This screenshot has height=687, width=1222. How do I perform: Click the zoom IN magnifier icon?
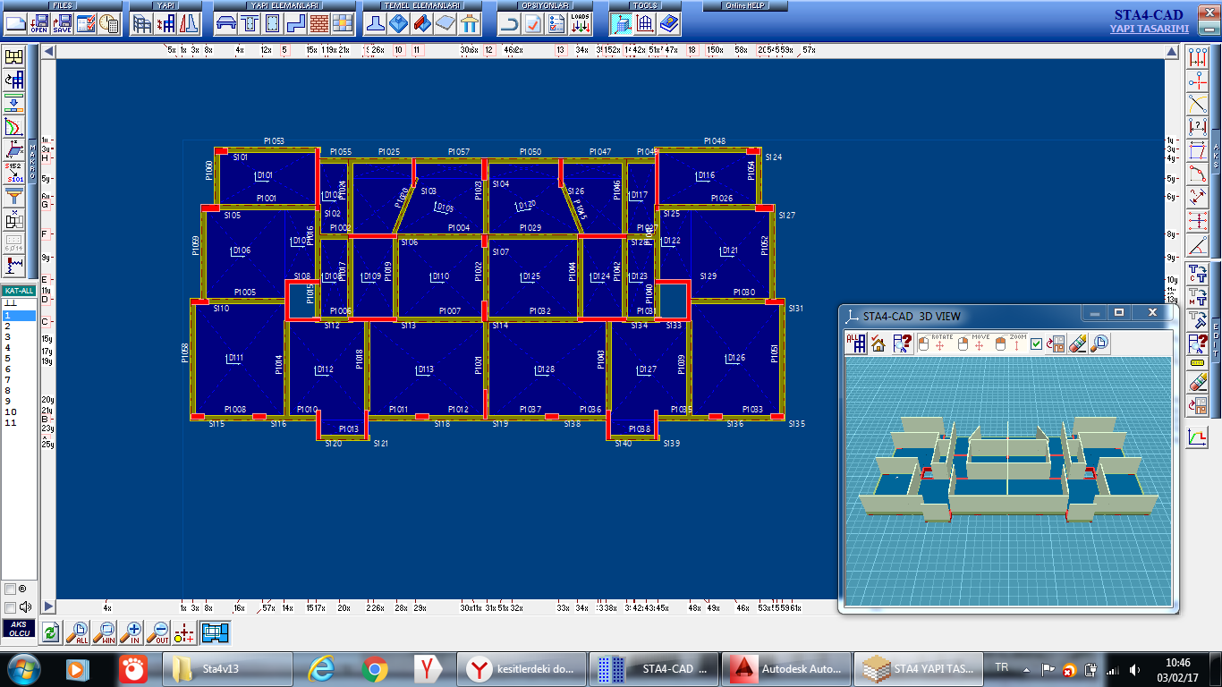pos(132,633)
